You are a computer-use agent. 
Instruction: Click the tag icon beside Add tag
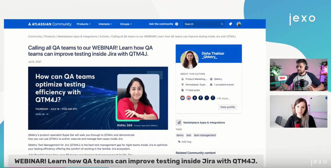[179, 142]
